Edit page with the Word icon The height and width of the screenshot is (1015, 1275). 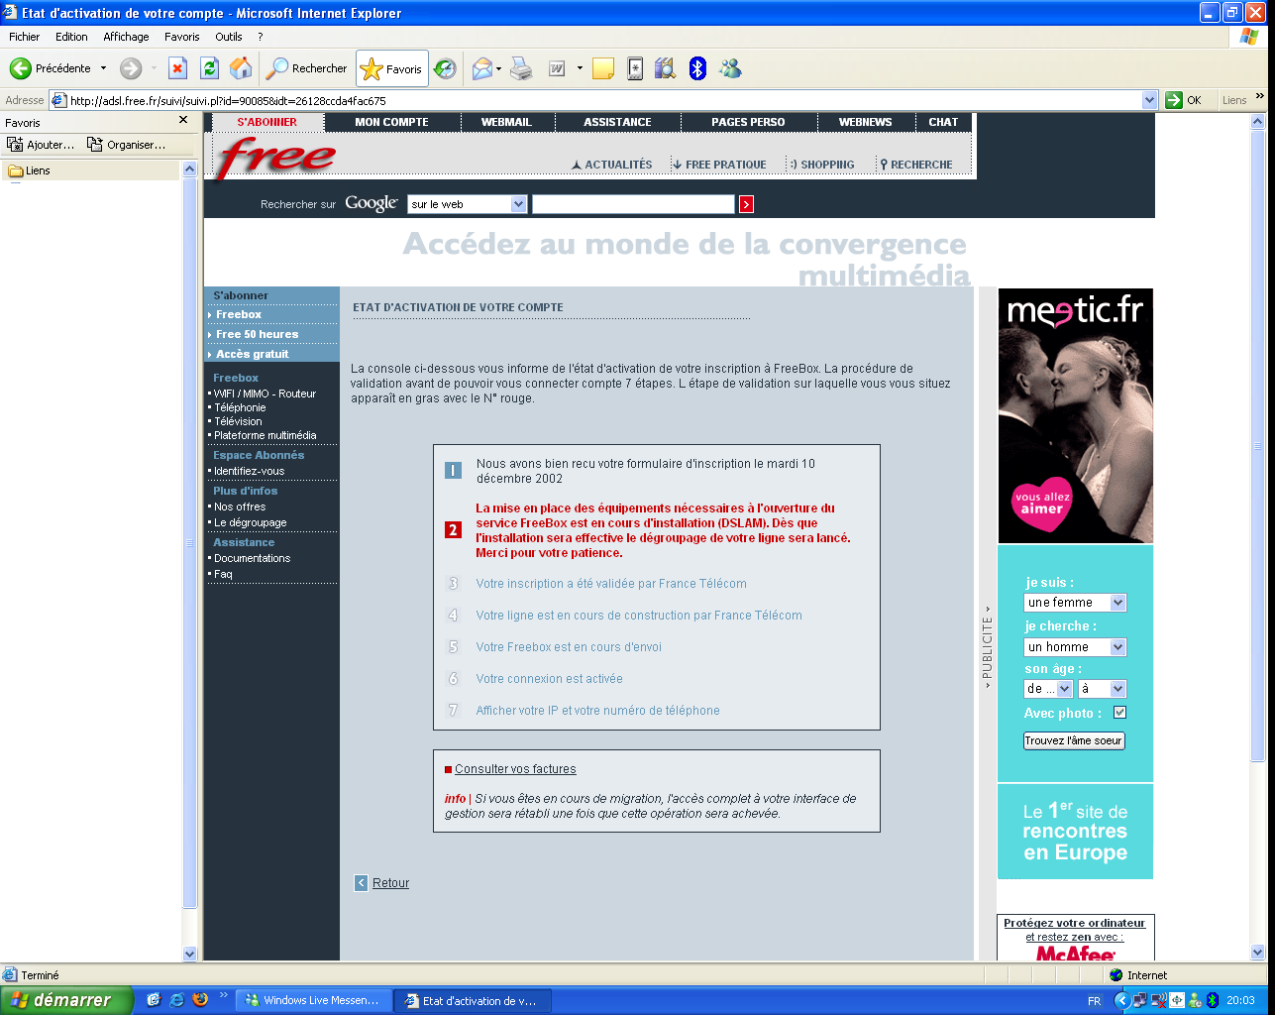[558, 68]
